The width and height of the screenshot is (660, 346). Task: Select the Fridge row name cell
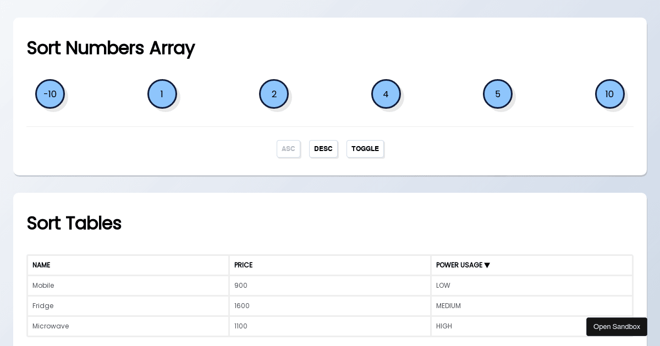pos(43,306)
